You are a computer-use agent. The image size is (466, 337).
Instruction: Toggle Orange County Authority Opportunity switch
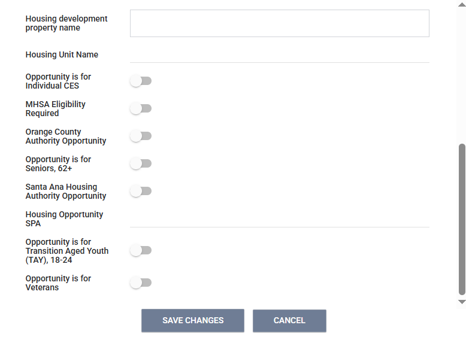pos(141,136)
